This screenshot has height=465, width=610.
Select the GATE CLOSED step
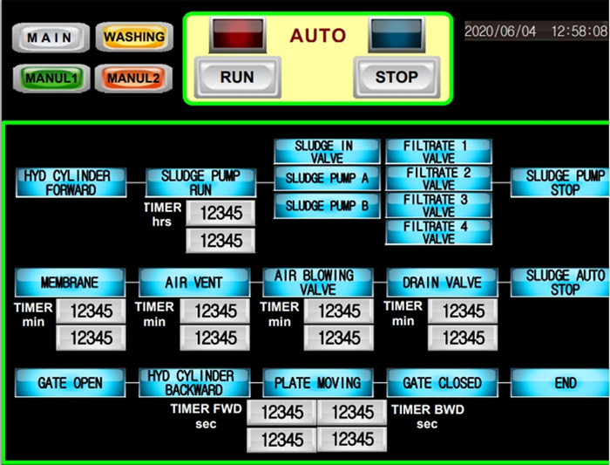[442, 383]
